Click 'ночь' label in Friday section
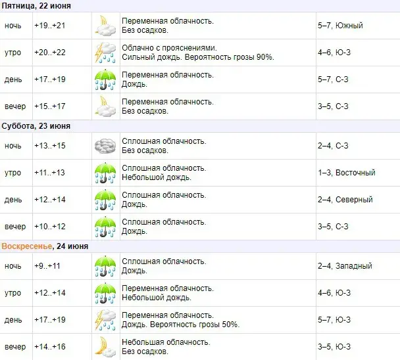The width and height of the screenshot is (400, 360). [13, 26]
